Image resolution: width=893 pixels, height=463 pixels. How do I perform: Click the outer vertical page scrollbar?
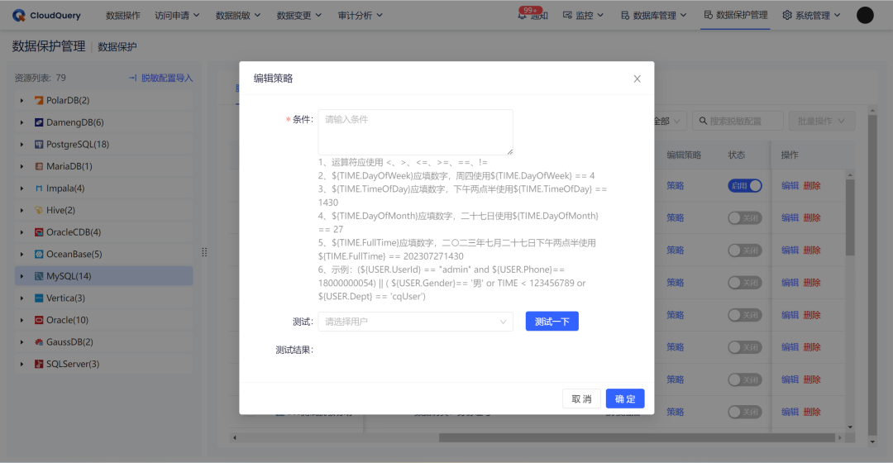[x=872, y=275]
